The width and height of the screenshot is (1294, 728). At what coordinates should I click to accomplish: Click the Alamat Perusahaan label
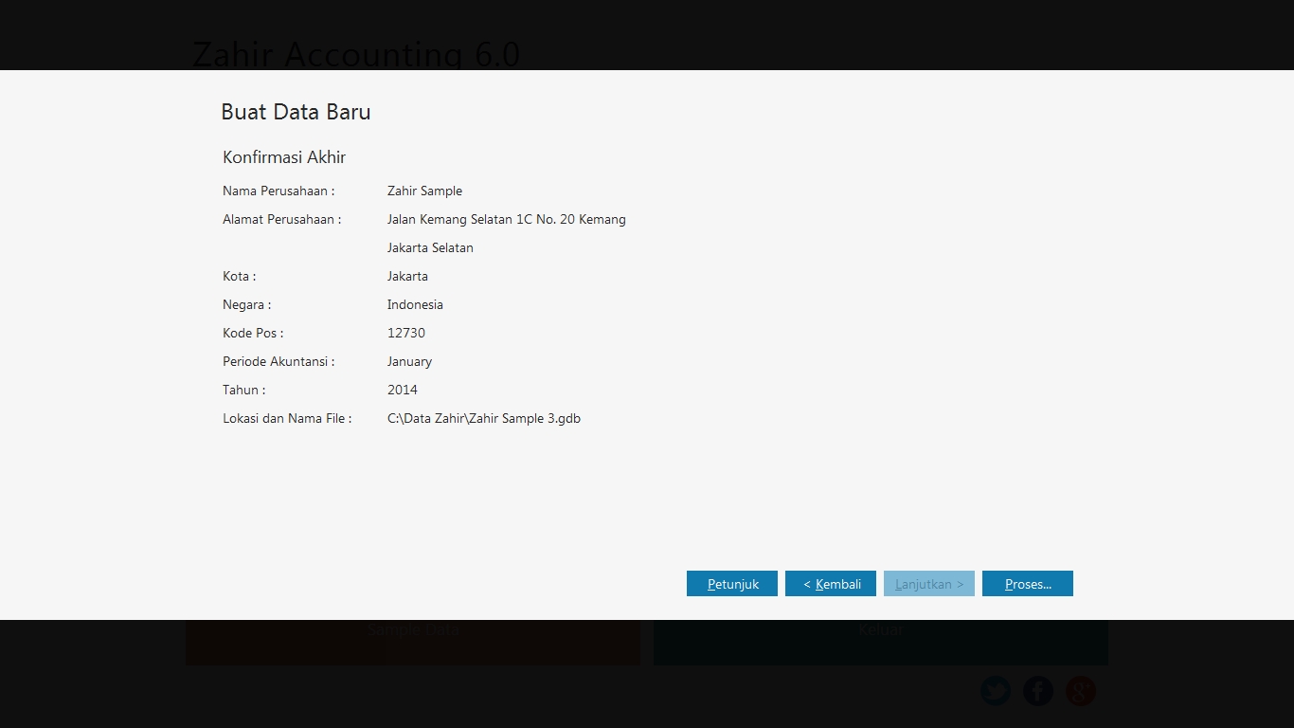click(x=282, y=219)
